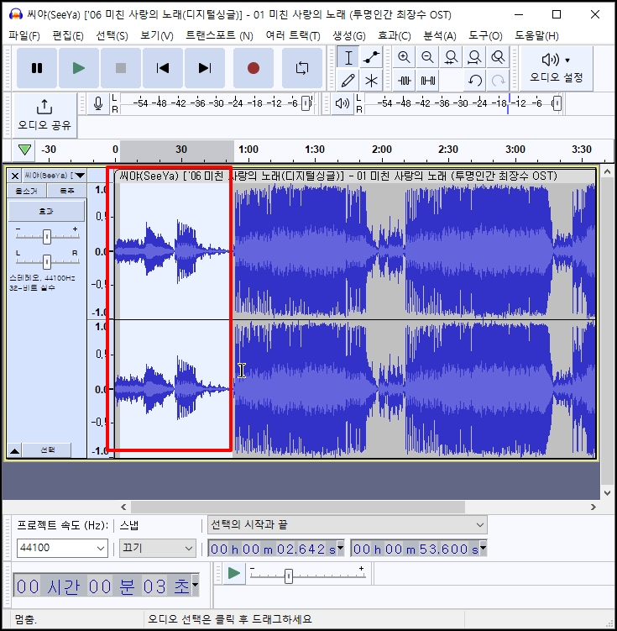Fit project to width zoom icon

(474, 57)
